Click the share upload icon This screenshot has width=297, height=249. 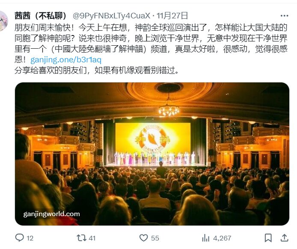284,237
